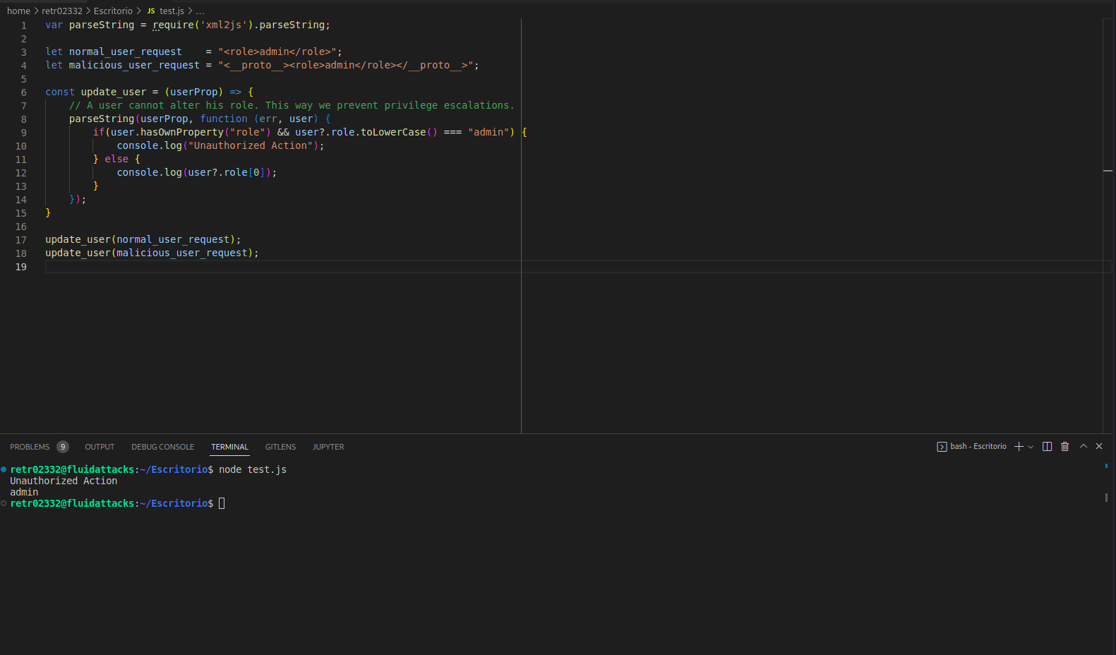This screenshot has height=655, width=1116.
Task: Click 'normal_user_request' variable on line 3
Action: (x=126, y=52)
